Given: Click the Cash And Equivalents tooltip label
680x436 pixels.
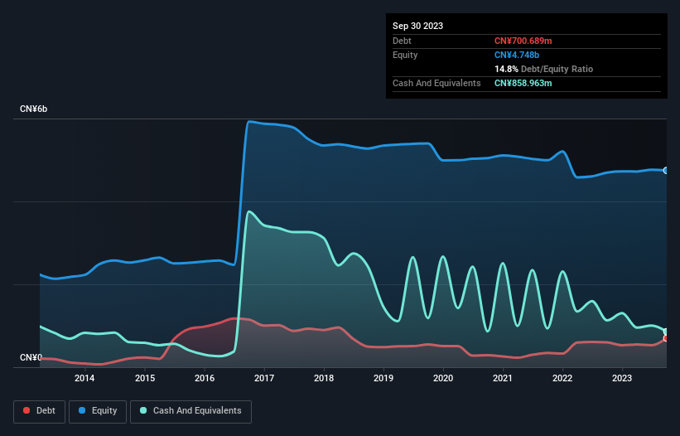Looking at the screenshot, I should tap(436, 83).
